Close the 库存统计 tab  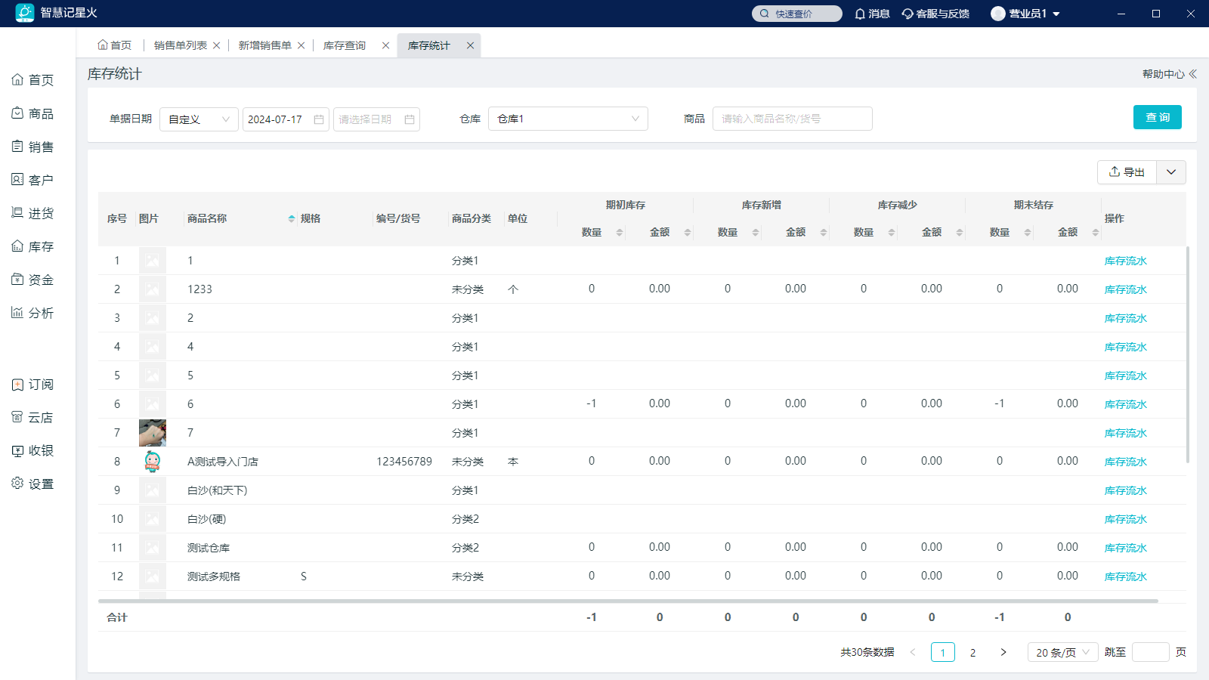tap(471, 45)
